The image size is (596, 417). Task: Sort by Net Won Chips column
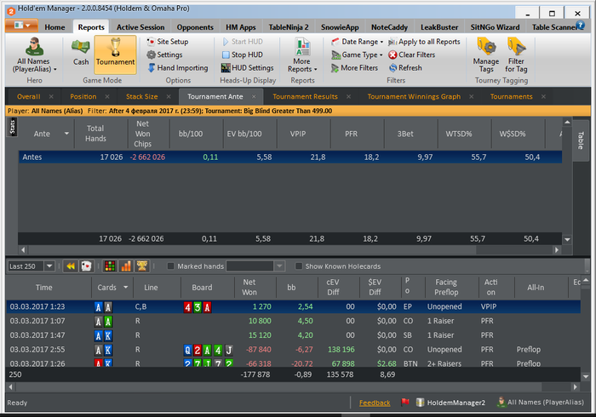(x=142, y=134)
